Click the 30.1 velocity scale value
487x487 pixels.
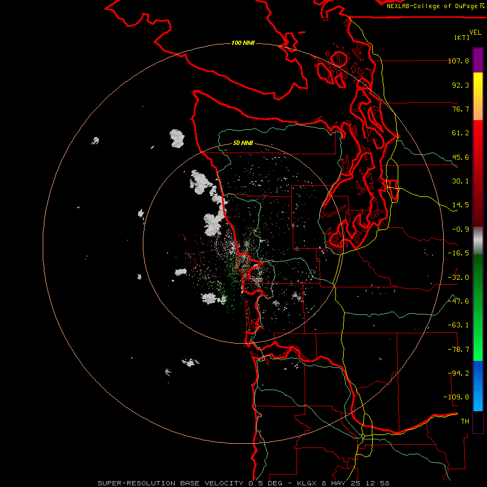[x=460, y=181]
